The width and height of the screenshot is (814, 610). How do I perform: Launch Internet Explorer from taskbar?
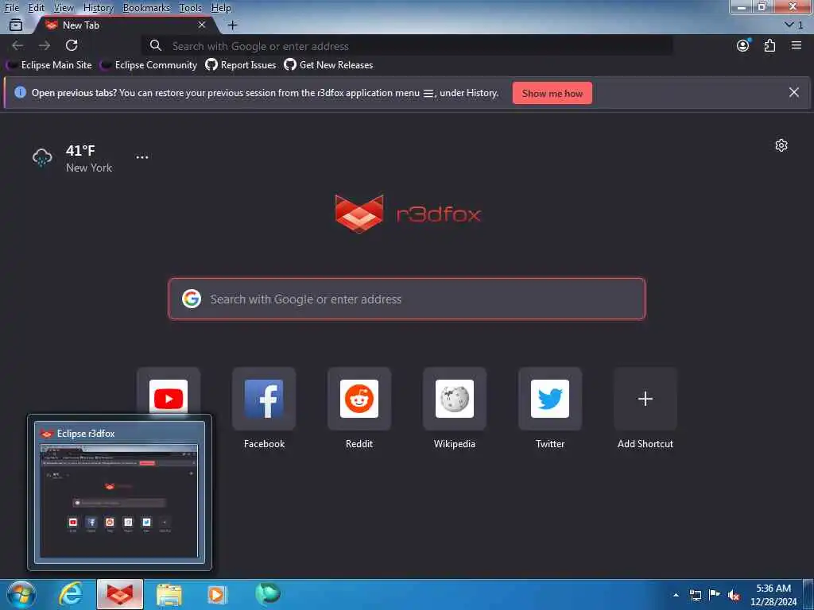click(x=71, y=594)
